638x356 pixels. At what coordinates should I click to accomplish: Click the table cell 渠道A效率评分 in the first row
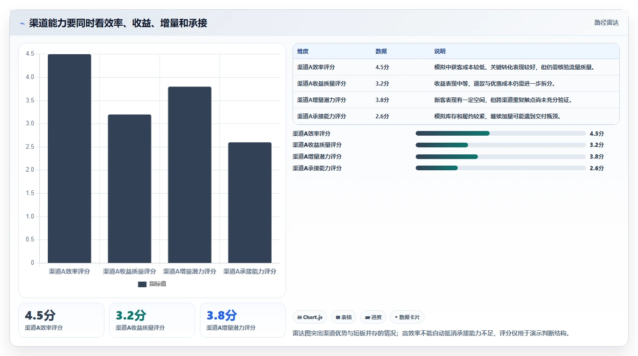(x=316, y=67)
